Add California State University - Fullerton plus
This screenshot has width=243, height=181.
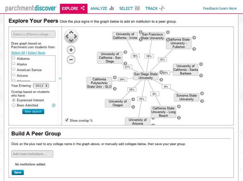coord(194,38)
